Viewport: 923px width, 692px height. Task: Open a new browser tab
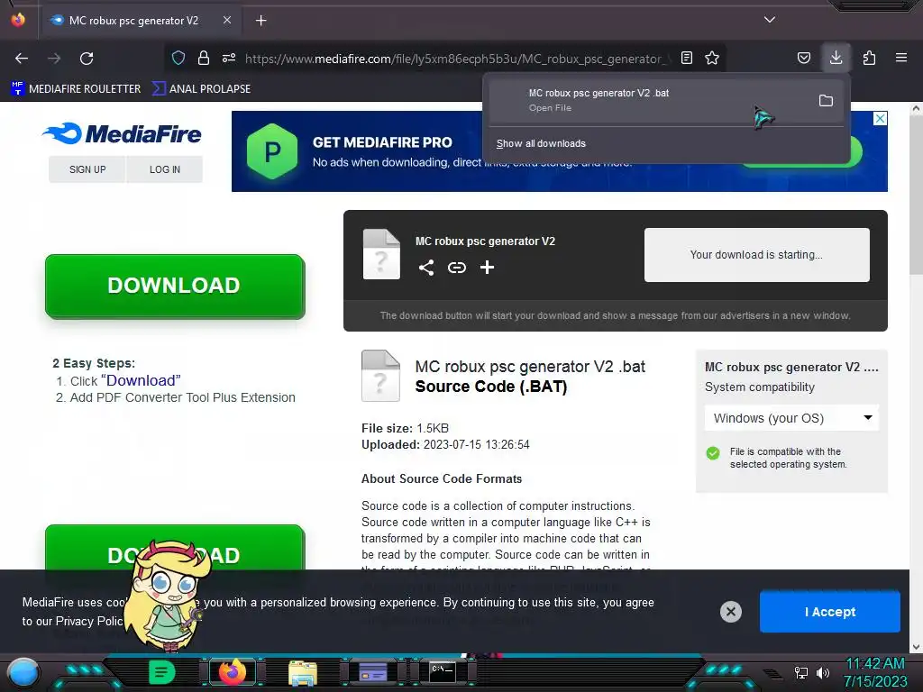(260, 21)
